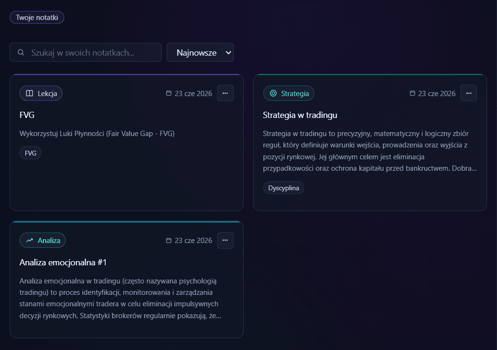Open the note titled Strategia w tradingu

point(300,115)
